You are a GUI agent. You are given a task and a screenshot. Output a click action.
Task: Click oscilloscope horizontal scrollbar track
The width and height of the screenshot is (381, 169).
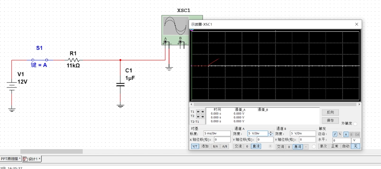click(x=275, y=104)
